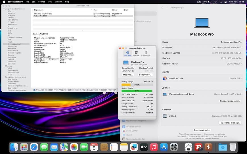This screenshot has width=247, height=154.
Task: Open the Format menu
Action: tap(41, 2)
